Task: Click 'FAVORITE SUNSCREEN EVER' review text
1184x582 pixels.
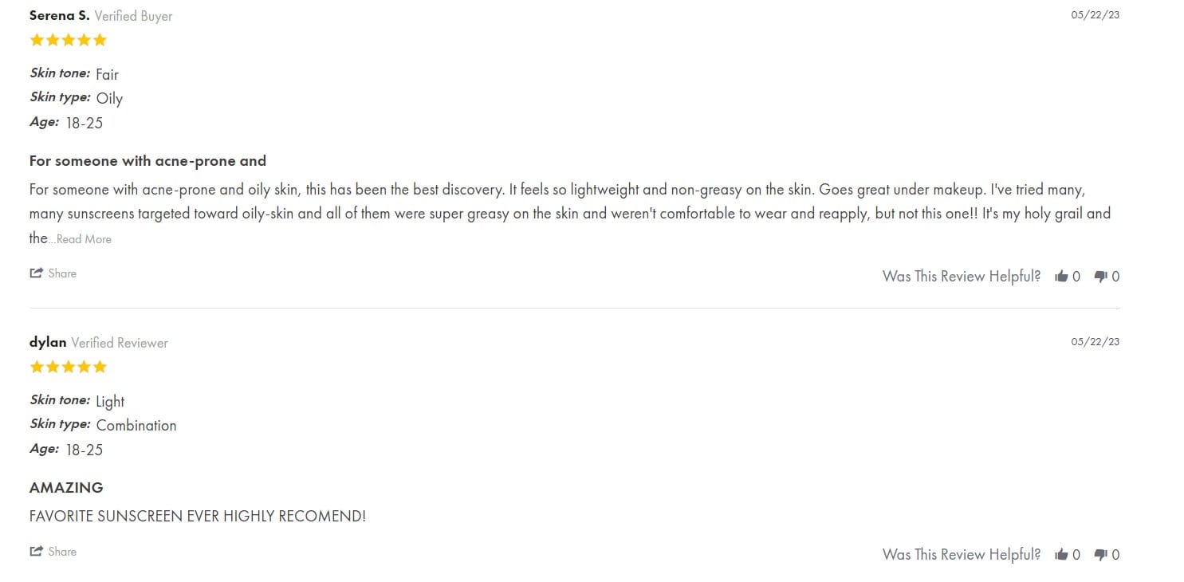Action: (x=197, y=517)
